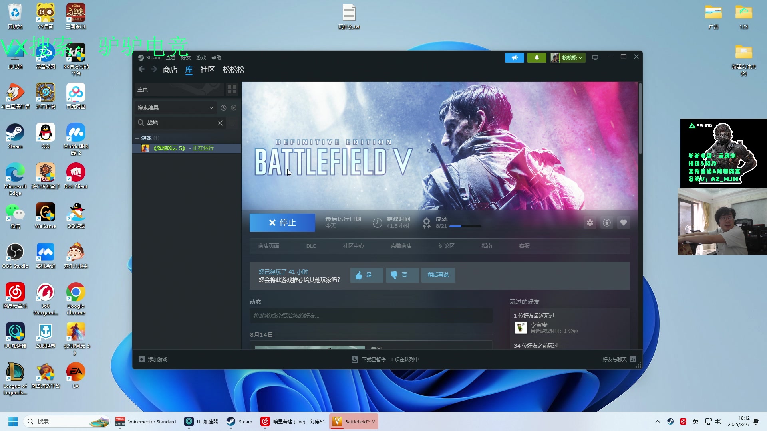Open 指南 tab
Viewport: 767px width, 431px height.
click(487, 246)
